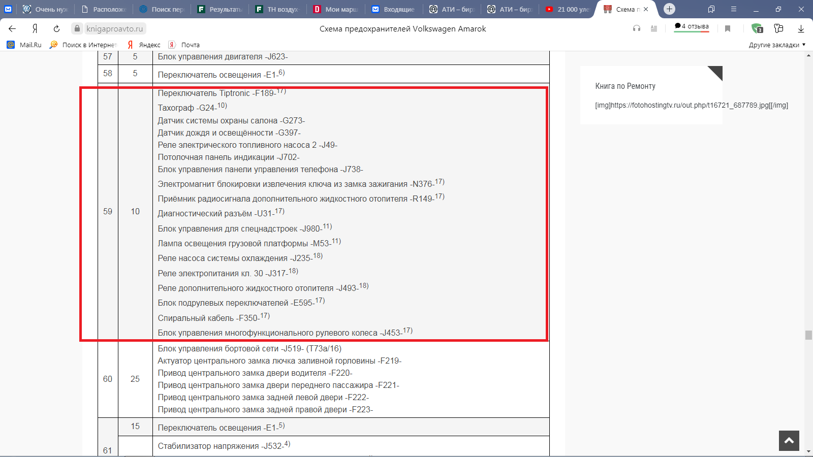
Task: Click the padlock site security icon
Action: (77, 29)
